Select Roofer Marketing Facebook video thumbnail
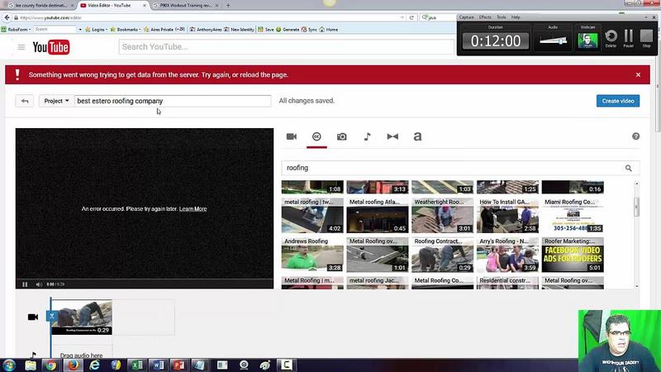 pos(573,255)
